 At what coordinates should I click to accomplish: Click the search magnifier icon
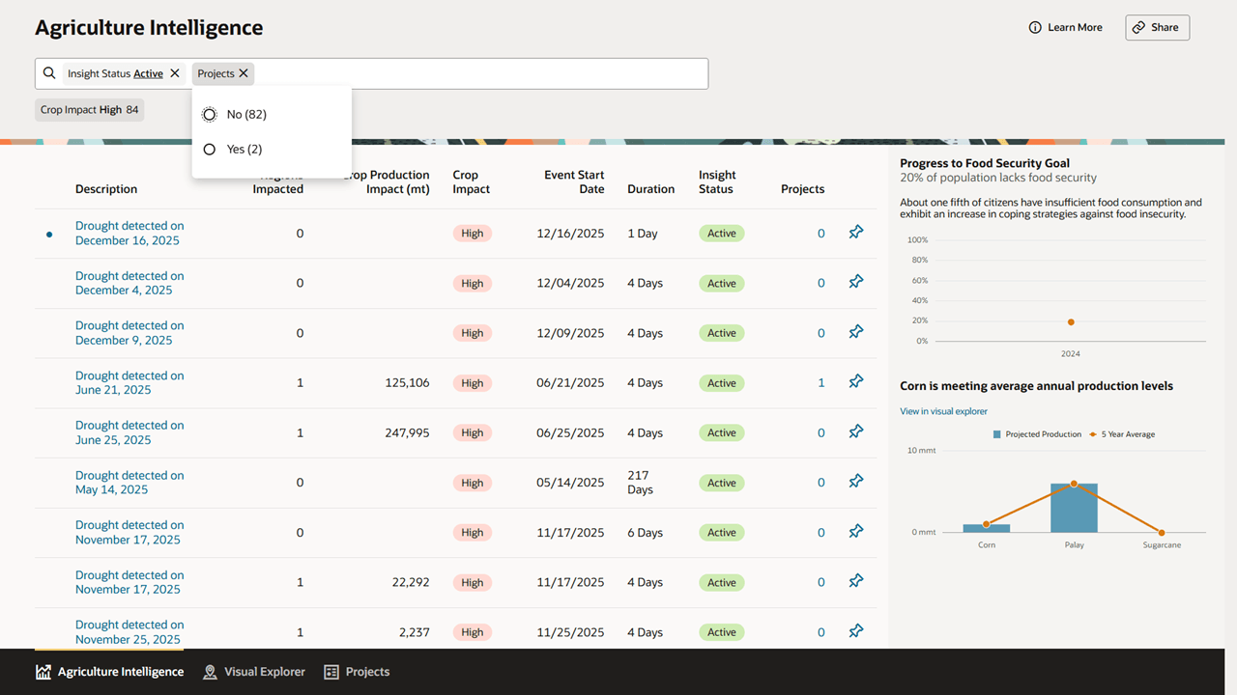(x=48, y=73)
